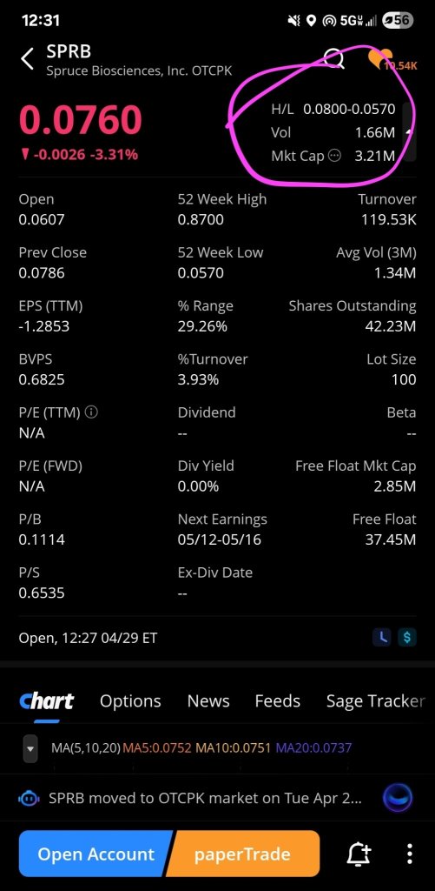The height and width of the screenshot is (891, 435).
Task: Toggle the dollar sign currency badge
Action: click(406, 638)
